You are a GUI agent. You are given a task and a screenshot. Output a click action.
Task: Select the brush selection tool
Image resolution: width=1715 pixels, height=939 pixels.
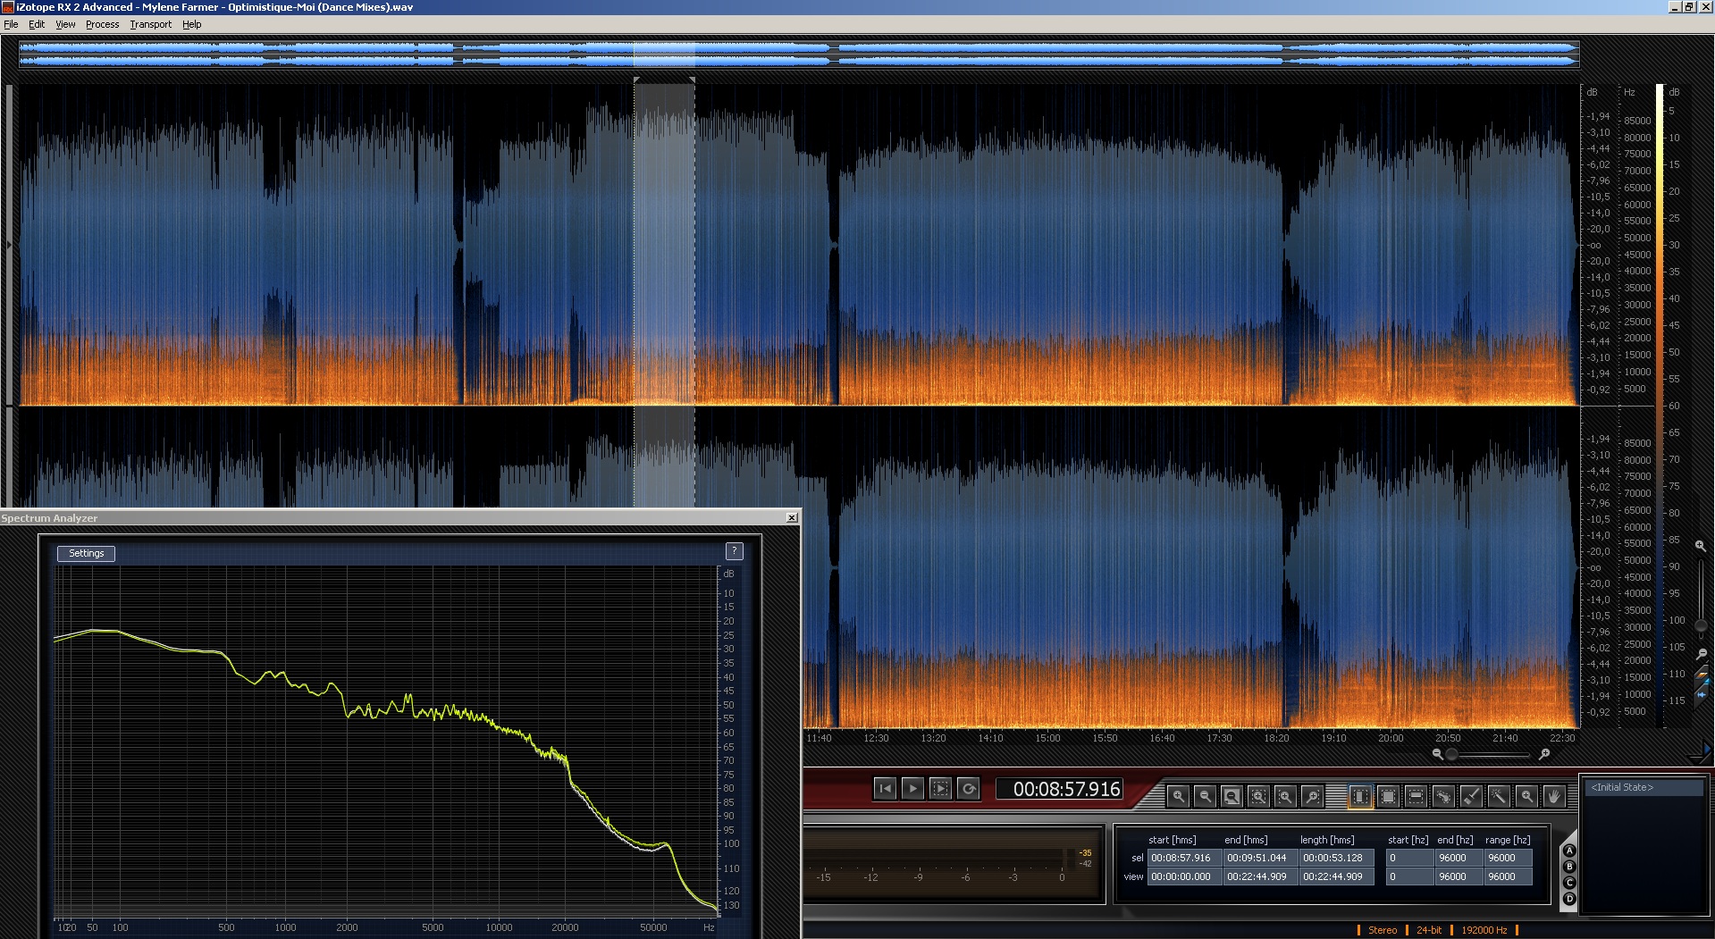point(1471,796)
